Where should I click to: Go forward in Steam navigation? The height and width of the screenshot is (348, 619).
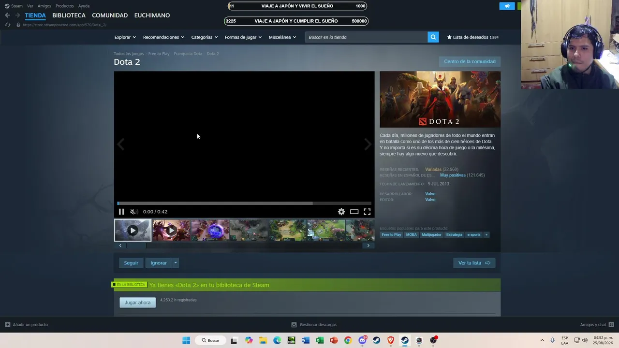(x=17, y=15)
